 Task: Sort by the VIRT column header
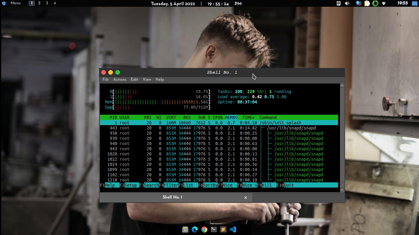click(171, 117)
